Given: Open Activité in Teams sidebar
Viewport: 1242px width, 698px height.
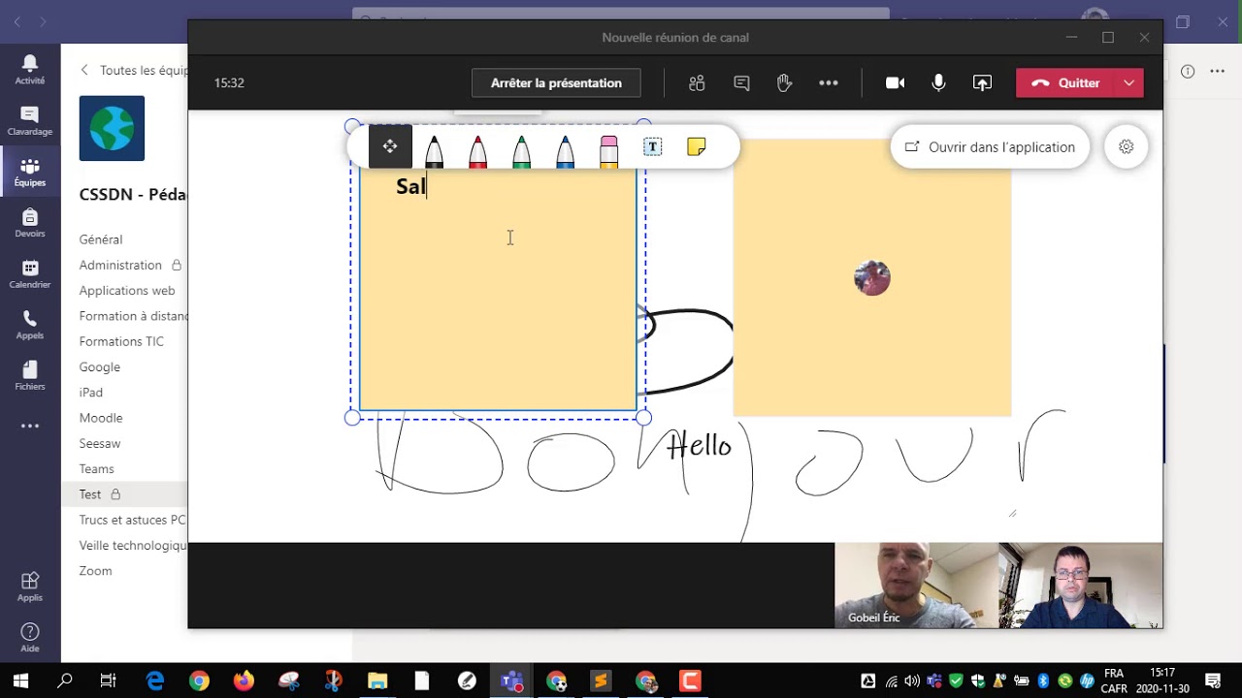Looking at the screenshot, I should click(30, 69).
